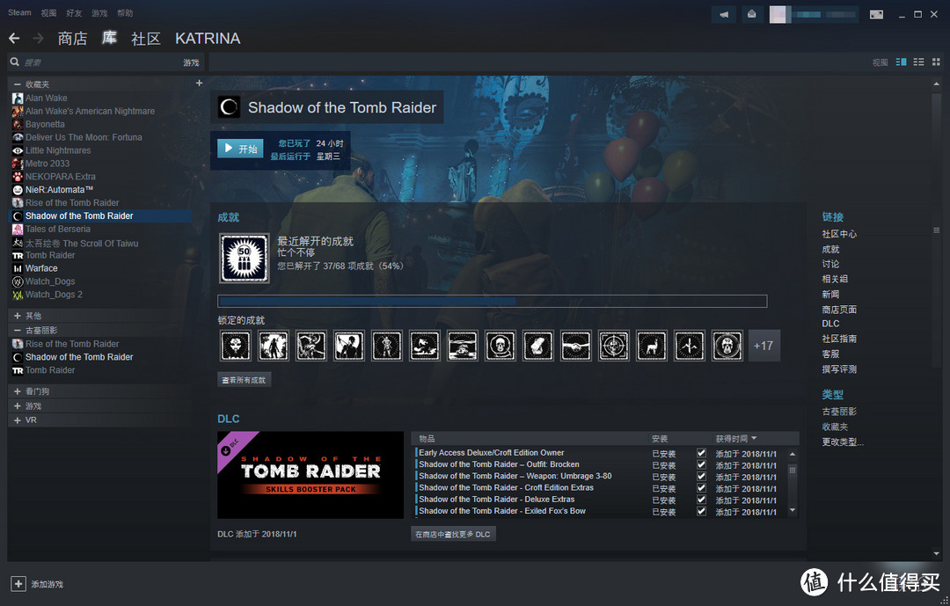
Task: Click the main page scroll down arrow
Action: coord(936,553)
